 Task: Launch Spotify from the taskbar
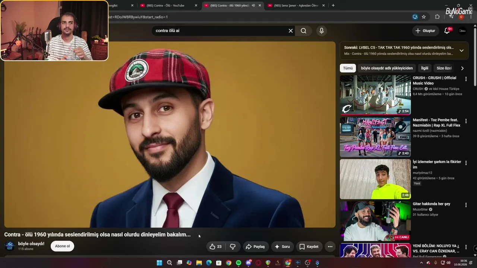(238, 263)
